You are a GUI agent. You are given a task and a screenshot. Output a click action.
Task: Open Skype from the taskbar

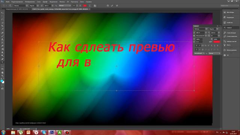44,132
